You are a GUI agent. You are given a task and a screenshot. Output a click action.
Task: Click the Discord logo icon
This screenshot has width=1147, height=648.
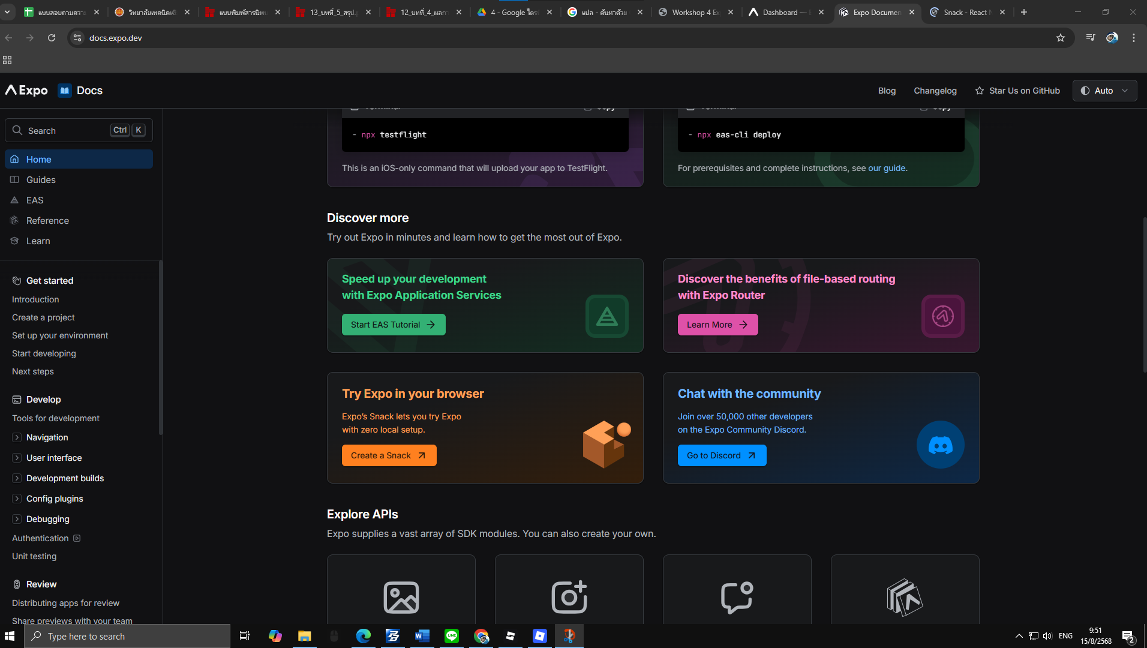[x=940, y=445]
